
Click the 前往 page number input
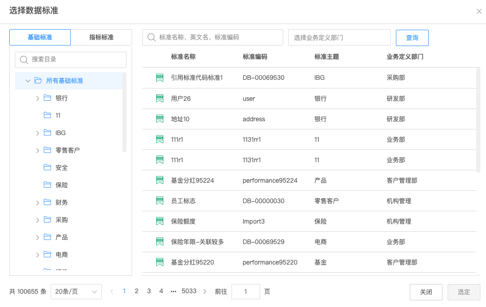click(x=246, y=292)
